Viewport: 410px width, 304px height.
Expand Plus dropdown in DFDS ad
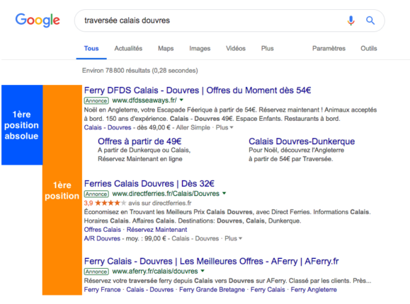click(x=224, y=127)
